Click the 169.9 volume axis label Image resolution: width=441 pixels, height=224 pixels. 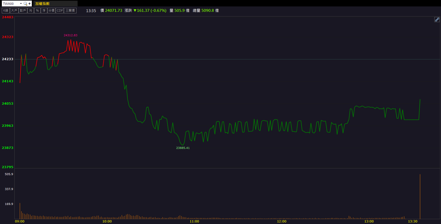coord(9,204)
